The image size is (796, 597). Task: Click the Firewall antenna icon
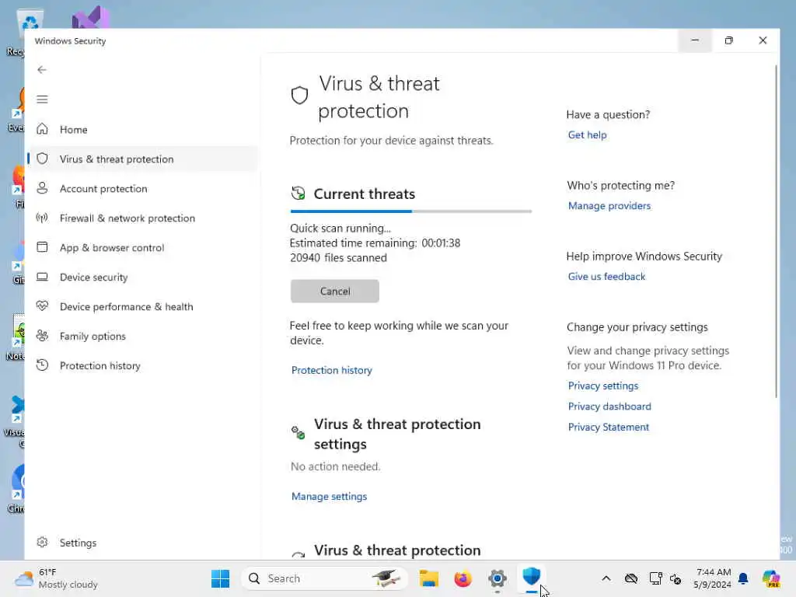(42, 218)
